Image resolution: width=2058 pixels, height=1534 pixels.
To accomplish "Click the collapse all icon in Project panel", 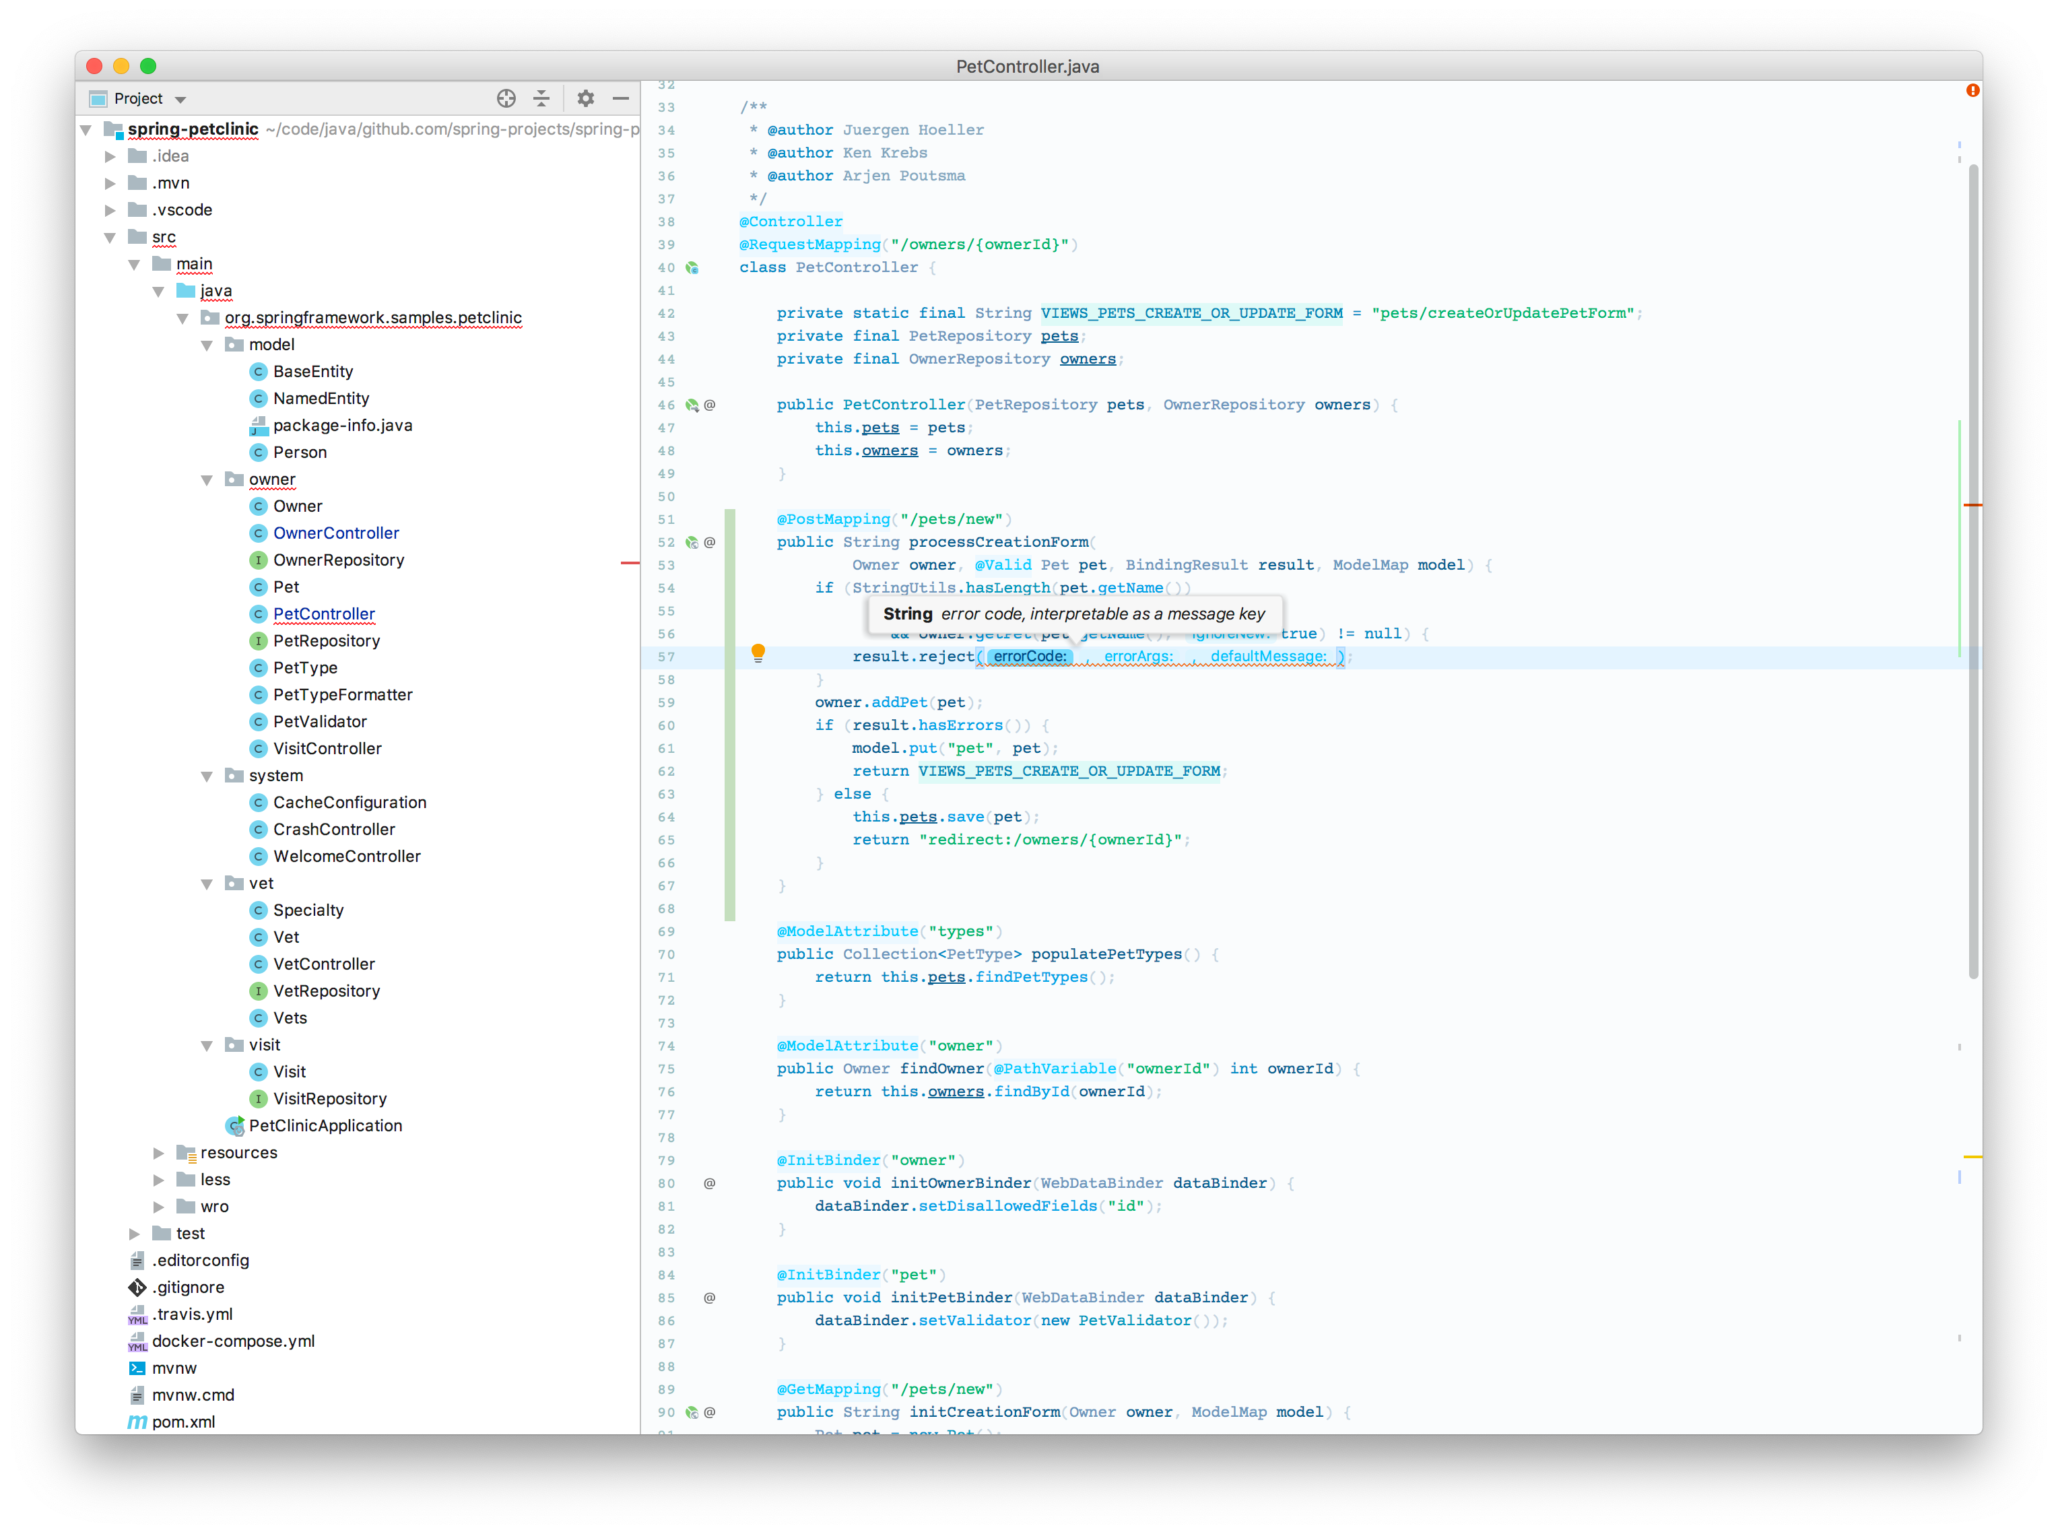I will [541, 98].
